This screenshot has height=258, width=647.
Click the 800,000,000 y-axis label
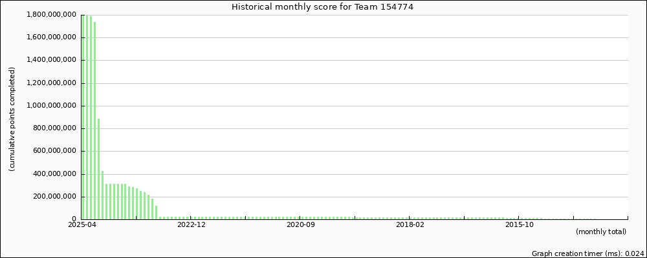click(56, 128)
